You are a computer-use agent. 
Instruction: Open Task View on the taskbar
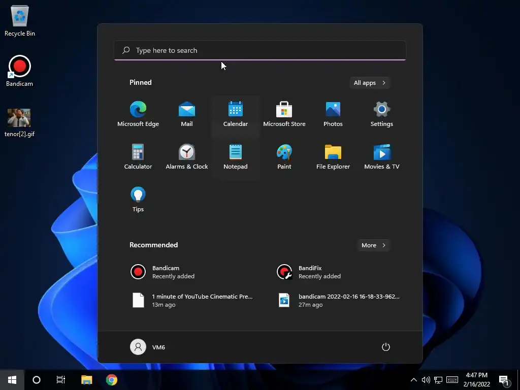pos(61,380)
